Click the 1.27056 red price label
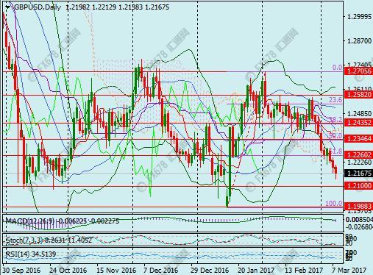This screenshot has height=275, width=373. pos(358,71)
